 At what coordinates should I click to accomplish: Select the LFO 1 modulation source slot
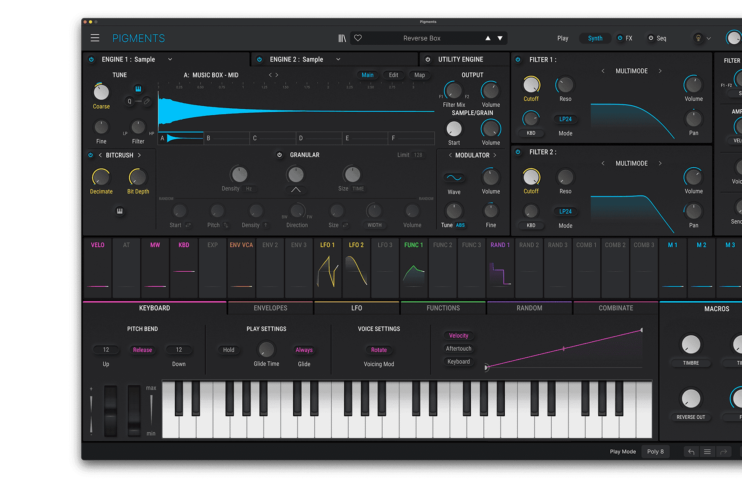[328, 267]
